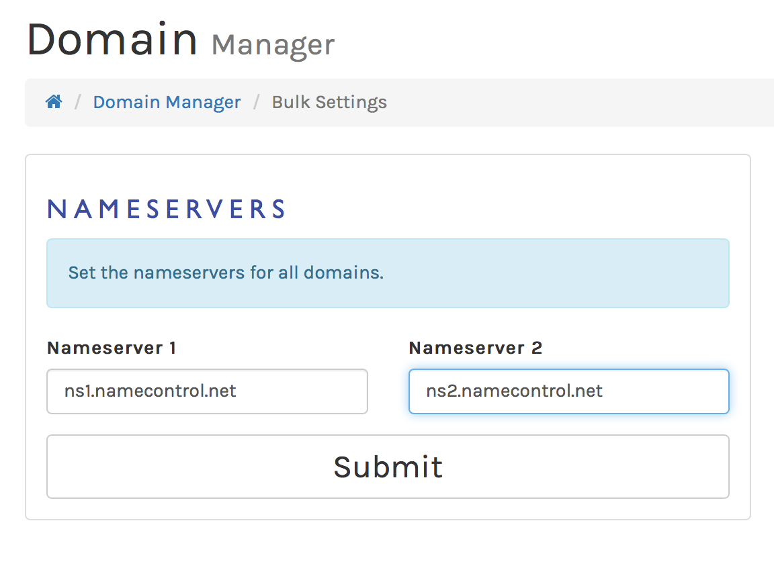Open the Domain Manager breadcrumb link
This screenshot has width=774, height=570.
[167, 102]
